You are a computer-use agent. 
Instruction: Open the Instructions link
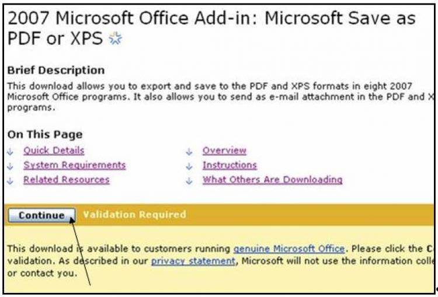pos(230,165)
